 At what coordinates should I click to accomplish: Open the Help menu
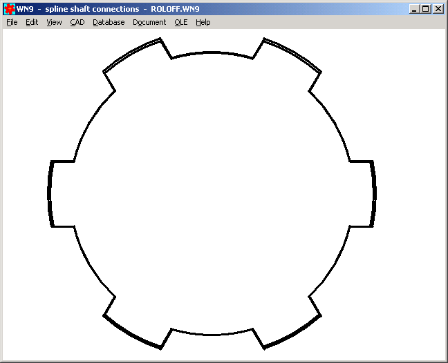coord(203,22)
